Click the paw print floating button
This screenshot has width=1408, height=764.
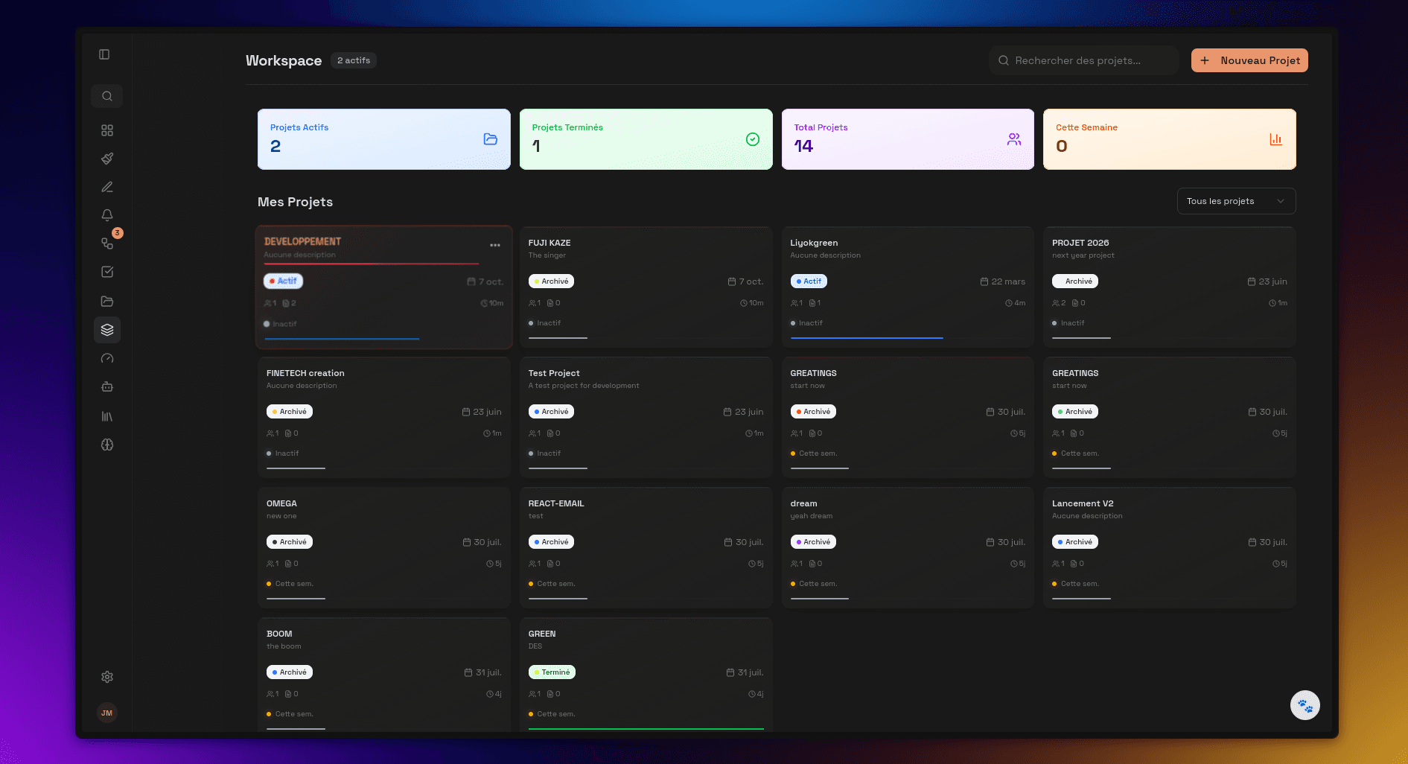pyautogui.click(x=1305, y=705)
